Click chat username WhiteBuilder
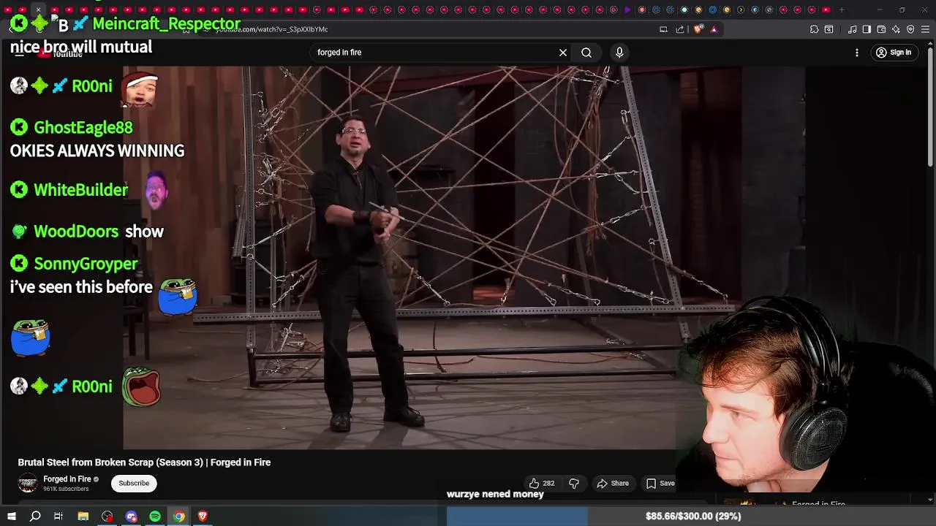This screenshot has height=526, width=936. coord(80,190)
